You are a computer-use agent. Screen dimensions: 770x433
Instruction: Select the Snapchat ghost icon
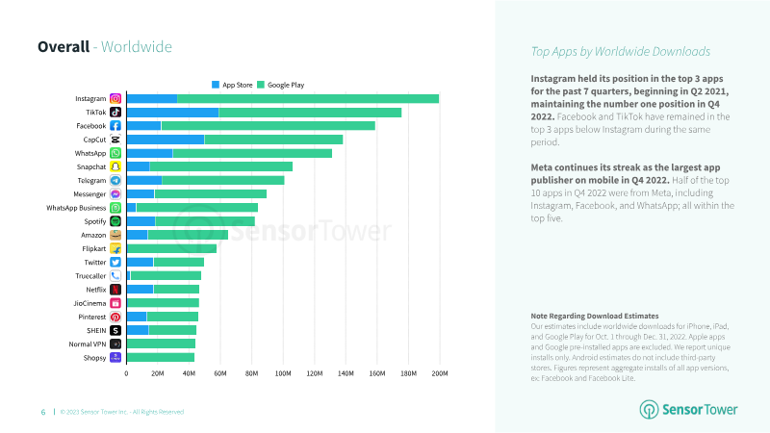click(115, 166)
